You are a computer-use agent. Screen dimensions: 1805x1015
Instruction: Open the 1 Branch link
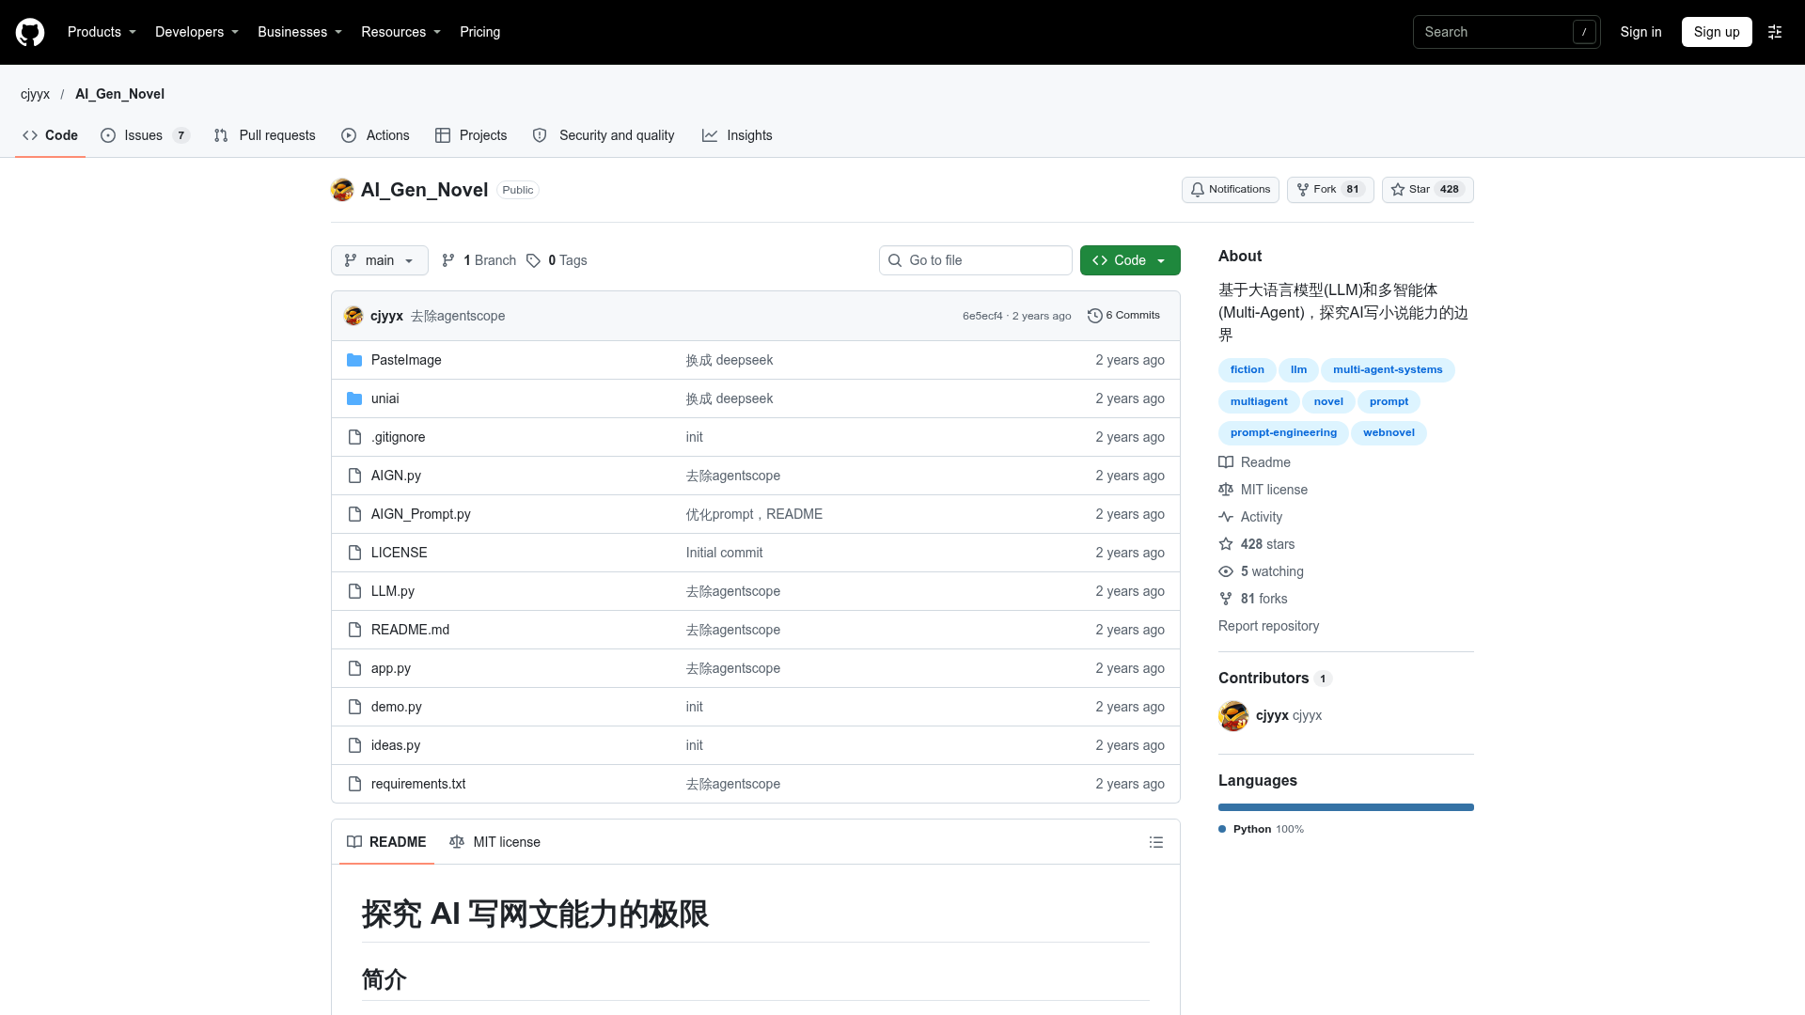click(479, 260)
